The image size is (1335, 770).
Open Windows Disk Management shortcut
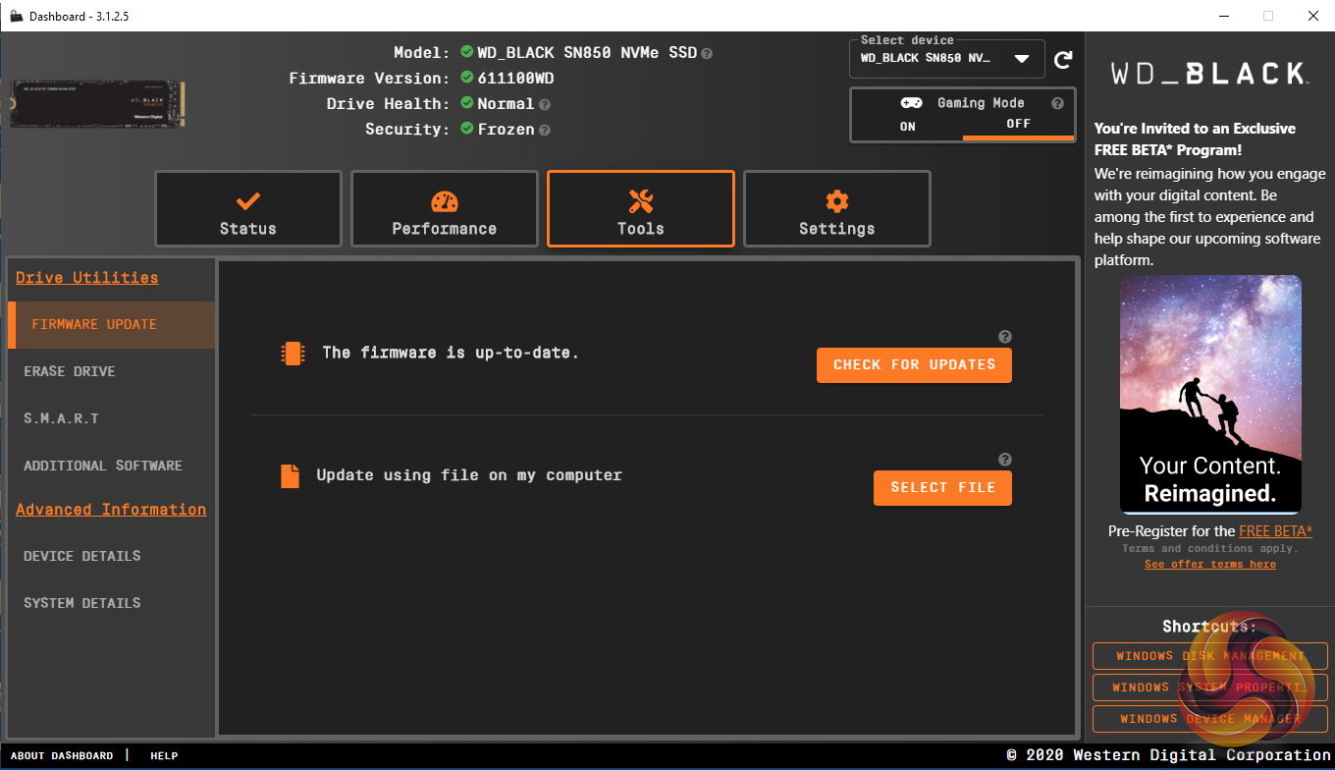pos(1210,656)
